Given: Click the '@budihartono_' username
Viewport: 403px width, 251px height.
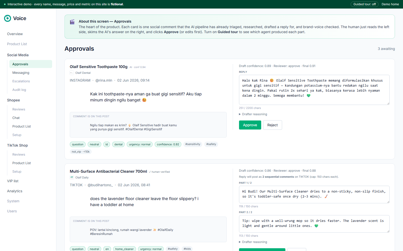Looking at the screenshot, I should [100, 185].
